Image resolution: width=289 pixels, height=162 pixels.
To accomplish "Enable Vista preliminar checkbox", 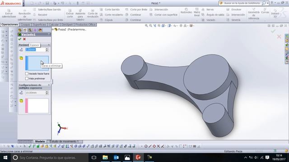I will [27, 78].
